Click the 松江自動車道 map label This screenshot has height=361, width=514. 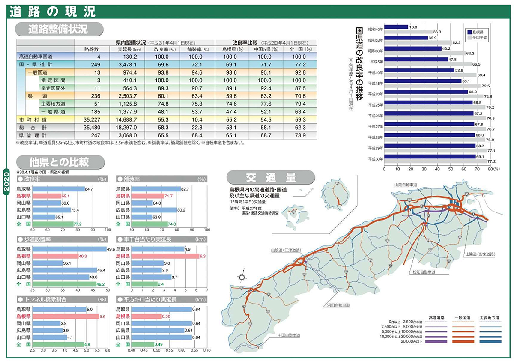click(x=422, y=271)
